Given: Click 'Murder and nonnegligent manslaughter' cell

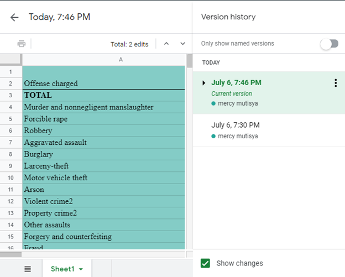Looking at the screenshot, I should [x=103, y=107].
